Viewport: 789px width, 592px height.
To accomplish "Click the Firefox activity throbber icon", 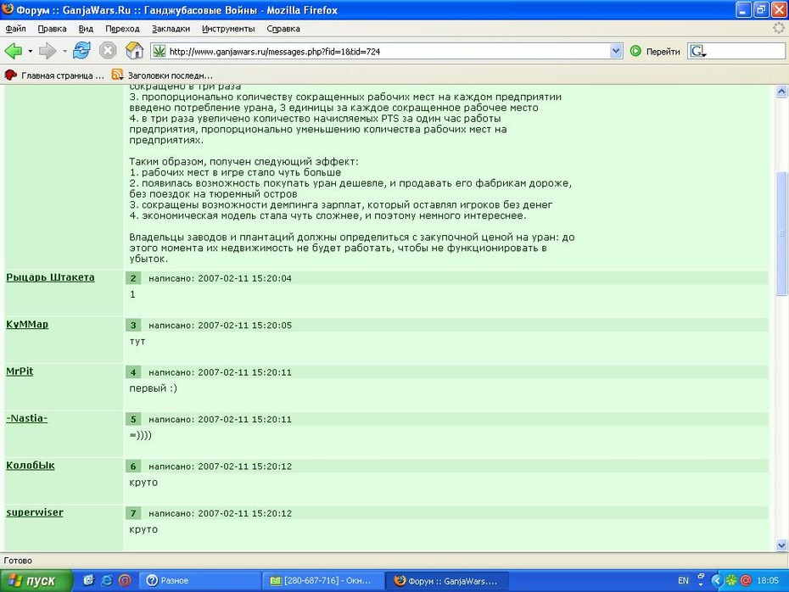I will (779, 28).
